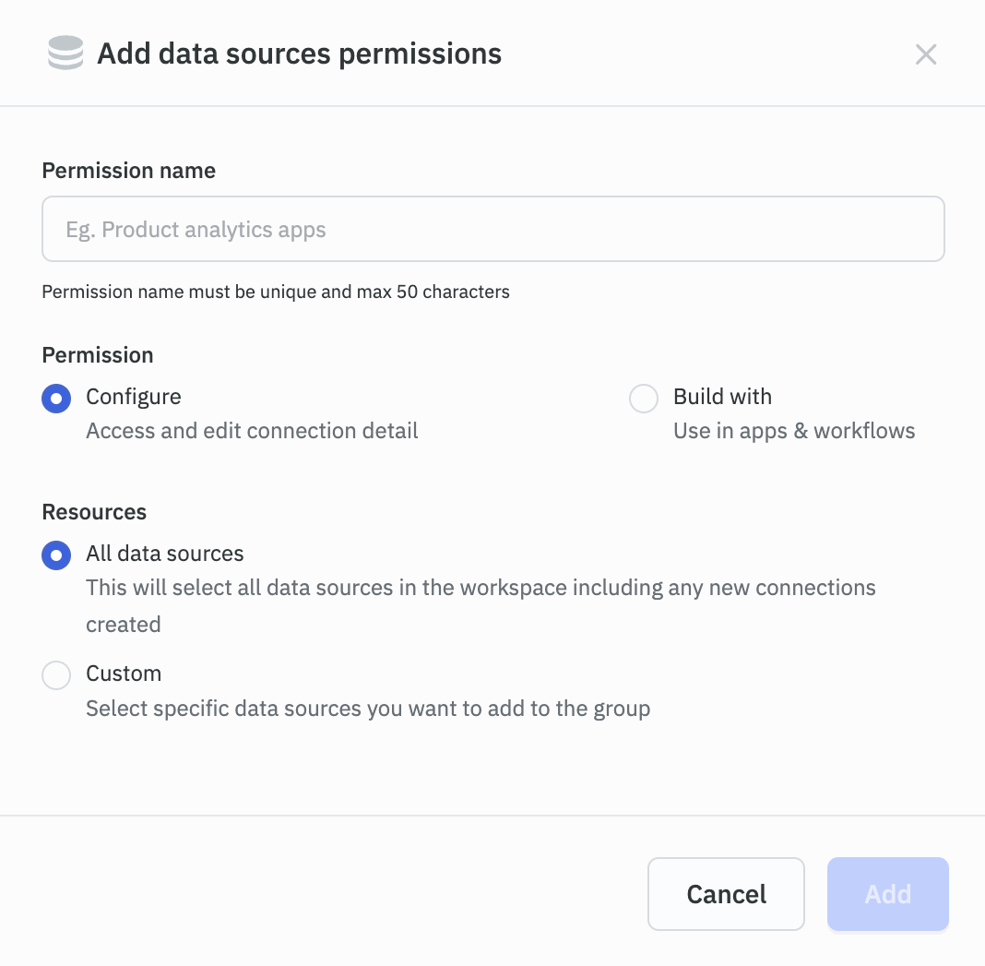This screenshot has width=985, height=966.
Task: Click the Custom option label text
Action: (x=124, y=674)
